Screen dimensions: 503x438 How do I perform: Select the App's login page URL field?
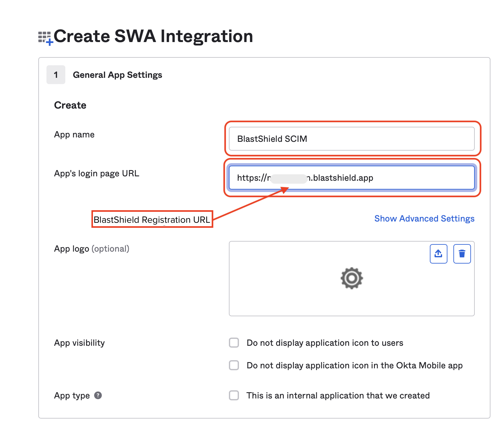point(352,178)
